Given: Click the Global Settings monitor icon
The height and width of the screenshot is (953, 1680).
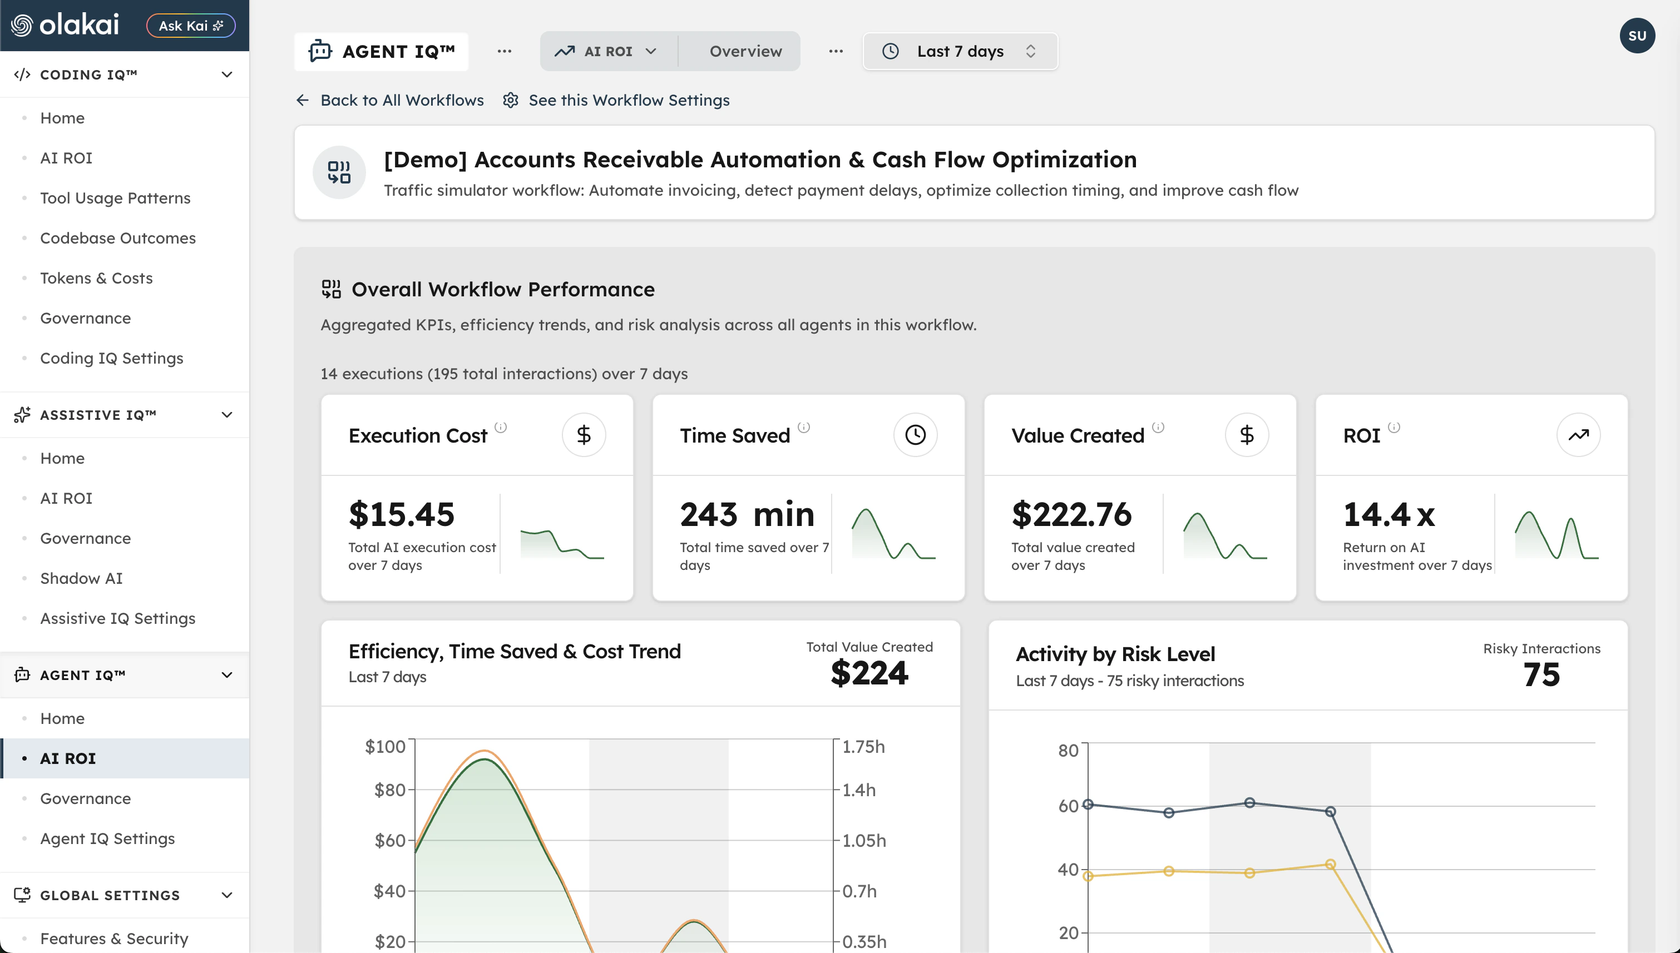Looking at the screenshot, I should click(x=22, y=895).
